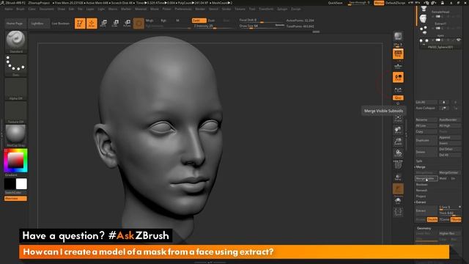
Task: Click the orange Qxyz rotation axis button
Action: point(398,98)
